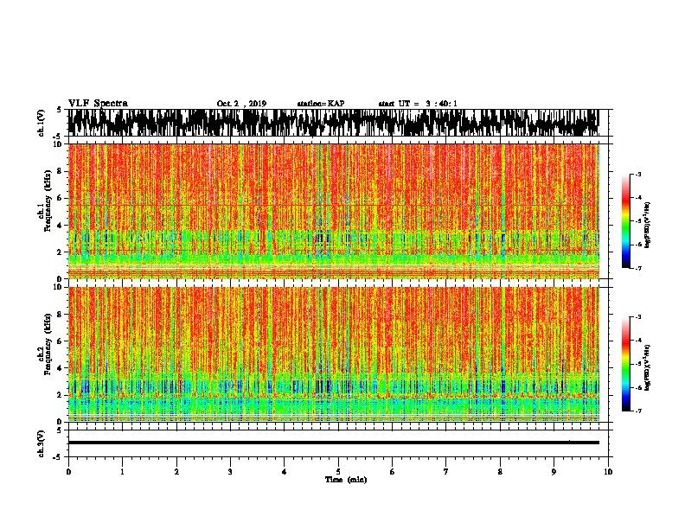Image resolution: width=685 pixels, height=529 pixels.
Task: Click the "ch.3(V)" axis label
Action: click(42, 443)
